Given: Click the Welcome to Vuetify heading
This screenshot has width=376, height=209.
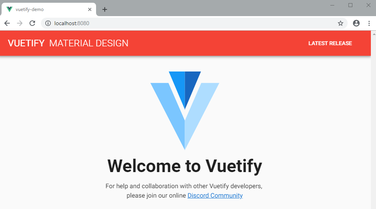Looking at the screenshot, I should (x=185, y=166).
